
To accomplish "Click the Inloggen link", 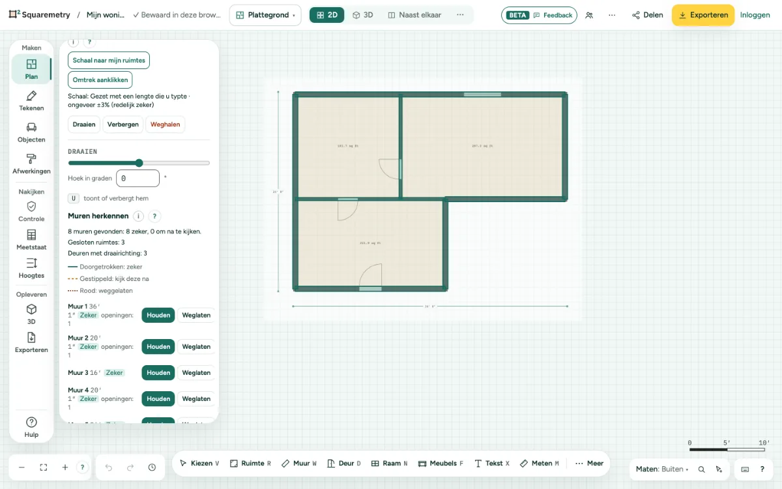I will tap(755, 15).
